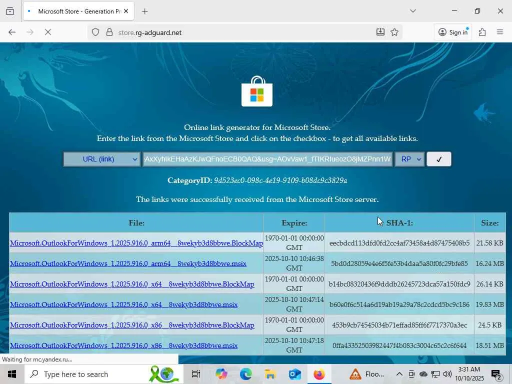The image size is (512, 384).
Task: Open the clock showing 3:31 AM
Action: [x=469, y=374]
